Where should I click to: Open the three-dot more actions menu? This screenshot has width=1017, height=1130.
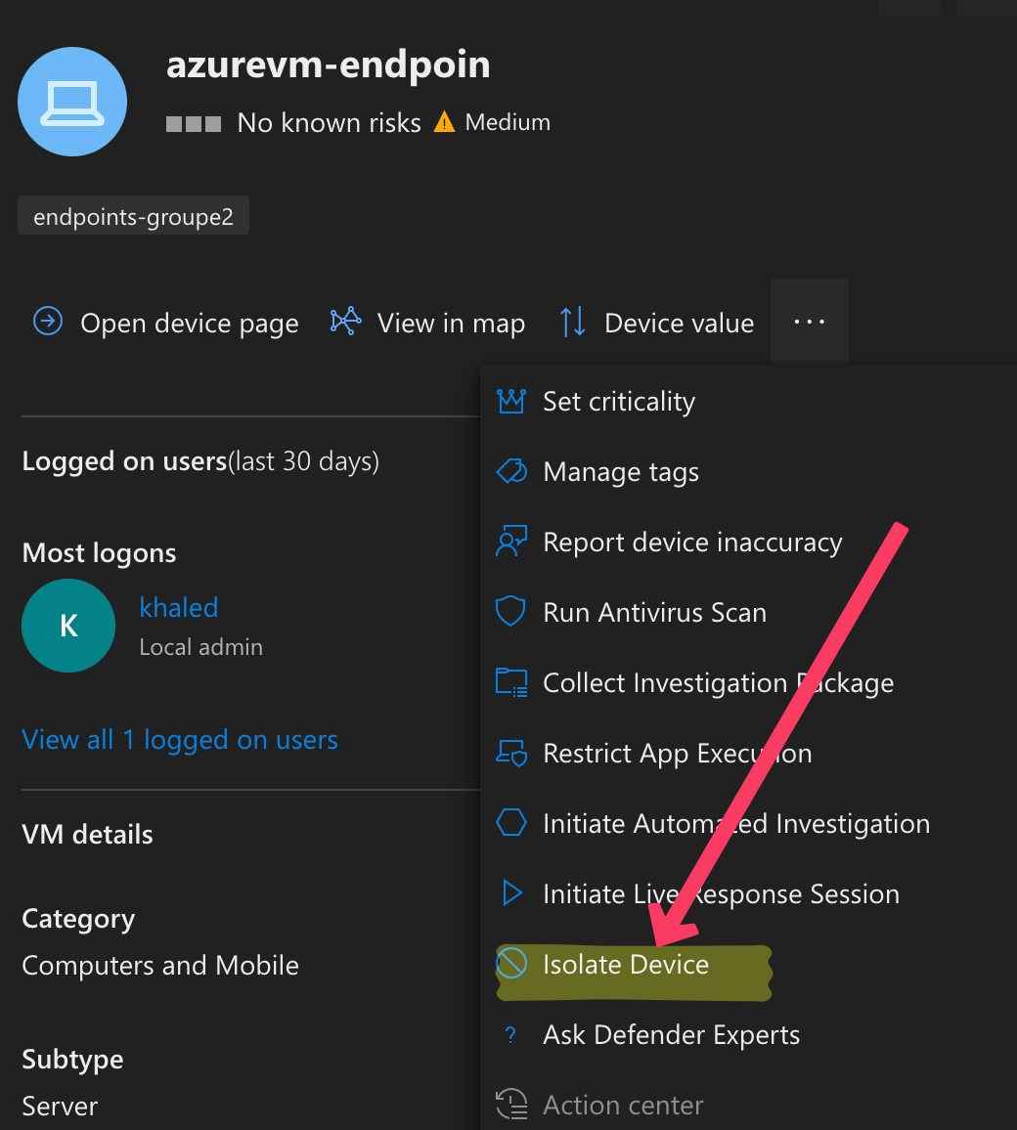pos(810,323)
